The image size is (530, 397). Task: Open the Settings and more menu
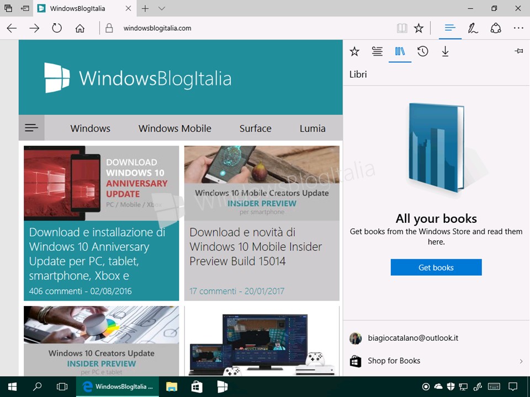(x=518, y=28)
